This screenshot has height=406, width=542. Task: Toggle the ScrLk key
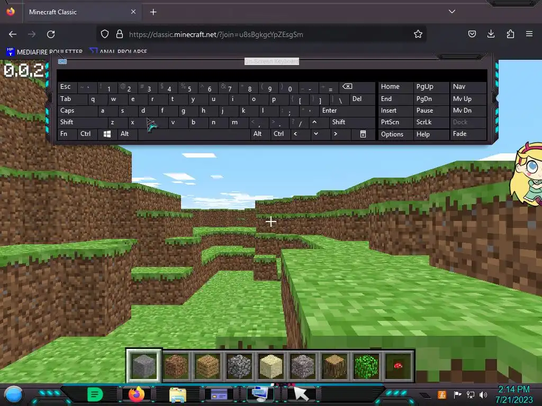coord(431,122)
